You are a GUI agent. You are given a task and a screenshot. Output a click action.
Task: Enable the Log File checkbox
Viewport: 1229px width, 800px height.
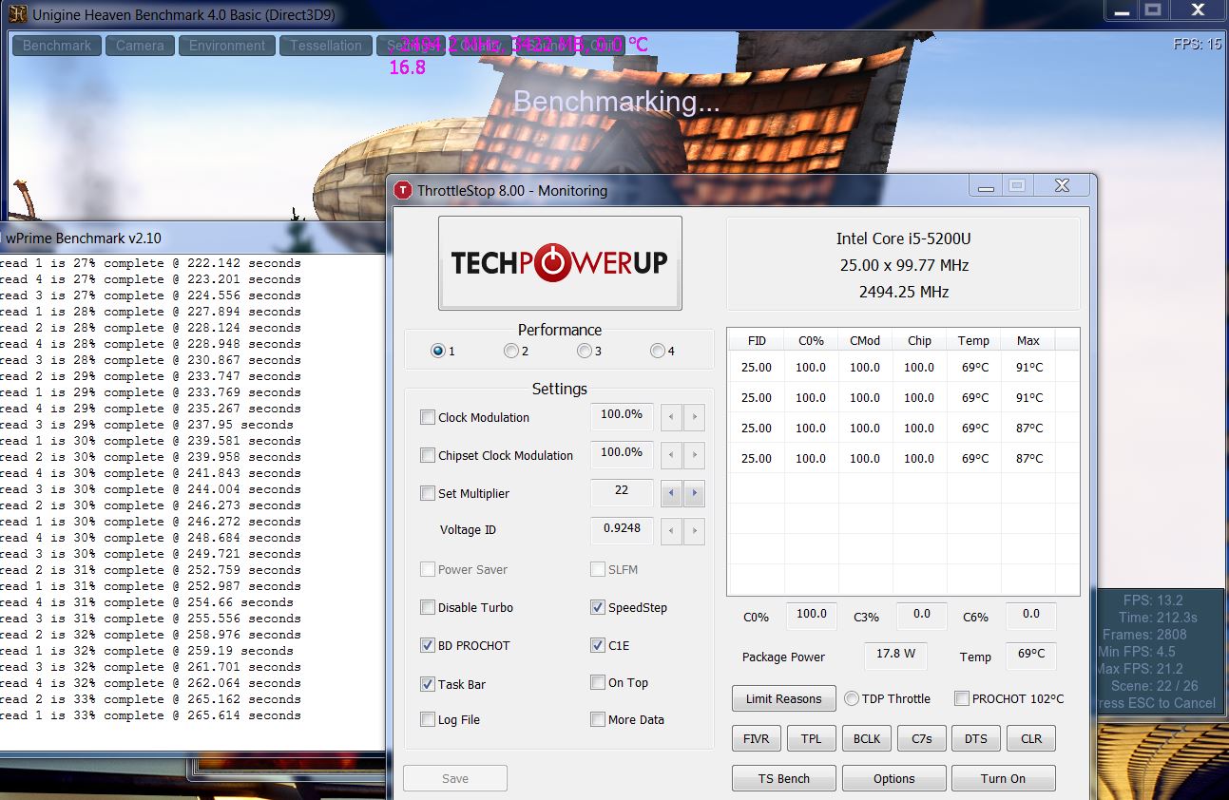pyautogui.click(x=428, y=719)
